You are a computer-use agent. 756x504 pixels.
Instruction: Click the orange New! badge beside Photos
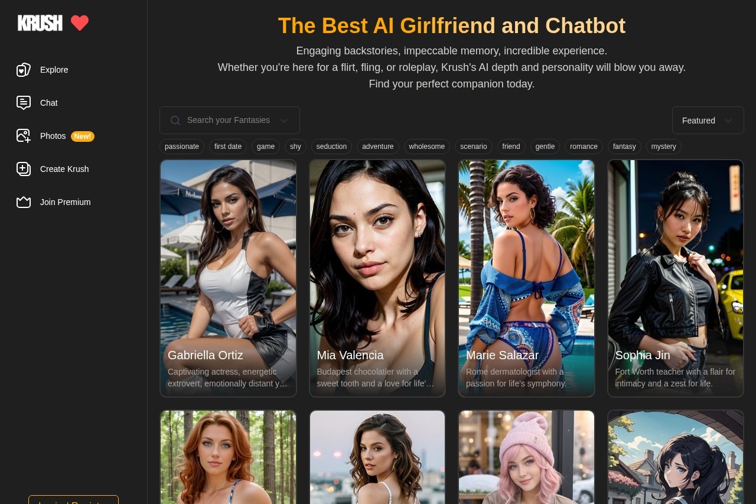coord(83,136)
